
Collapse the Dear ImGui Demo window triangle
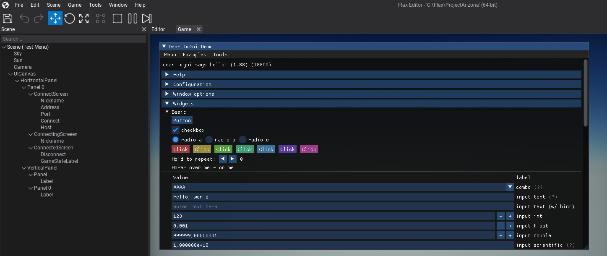coord(164,47)
